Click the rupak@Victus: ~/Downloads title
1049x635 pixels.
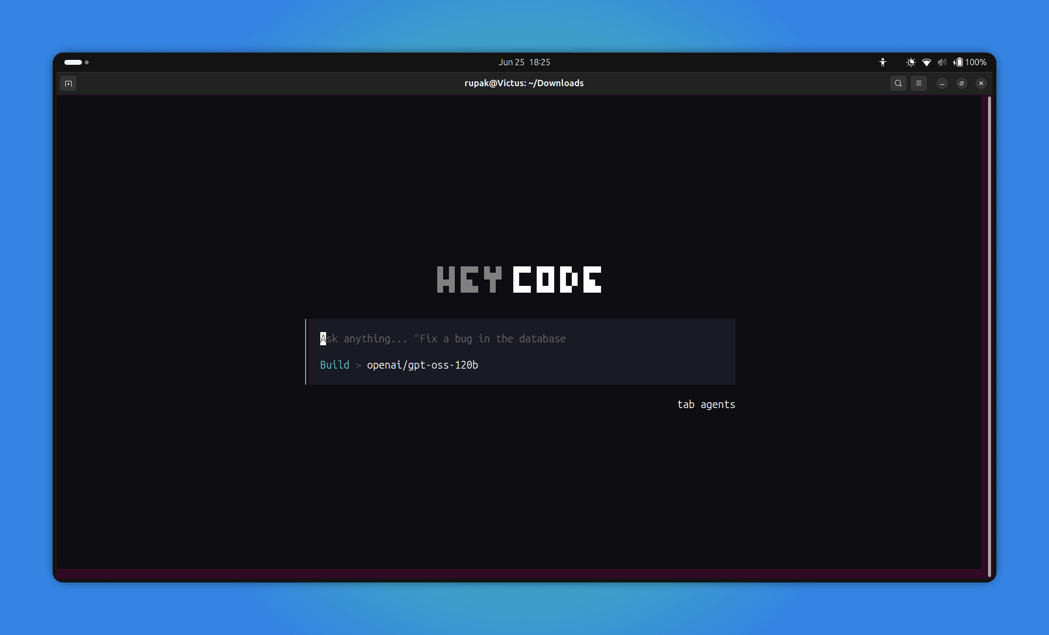pyautogui.click(x=524, y=83)
